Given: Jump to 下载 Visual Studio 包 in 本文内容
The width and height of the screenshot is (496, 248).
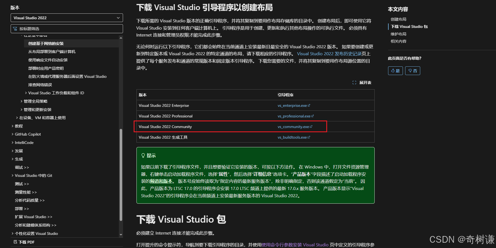Looking at the screenshot, I should tap(409, 27).
